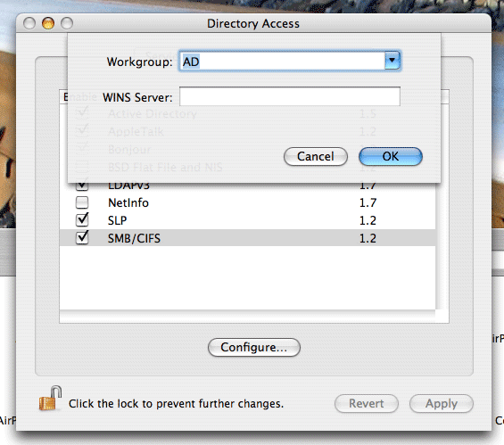The height and width of the screenshot is (445, 504).
Task: Click 'Click the lock to prevent further changes' text
Action: (x=176, y=404)
